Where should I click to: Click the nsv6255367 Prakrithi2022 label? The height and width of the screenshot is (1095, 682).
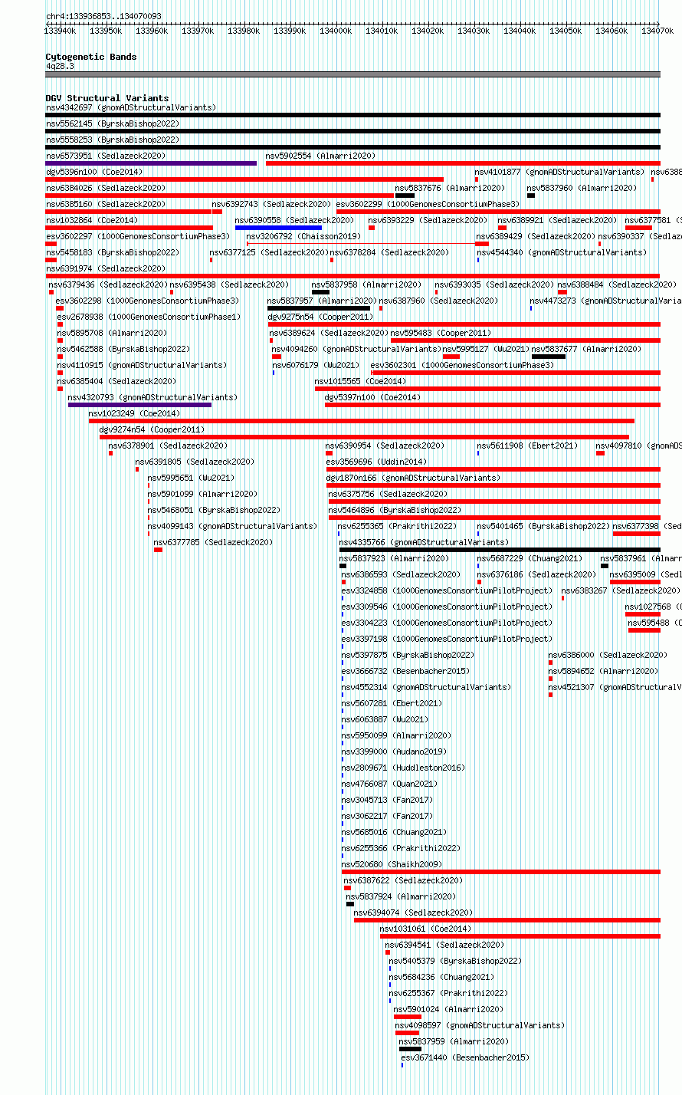click(x=448, y=993)
